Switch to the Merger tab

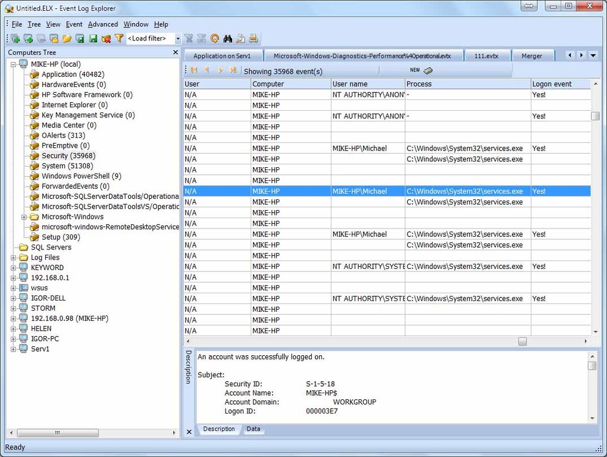point(531,56)
